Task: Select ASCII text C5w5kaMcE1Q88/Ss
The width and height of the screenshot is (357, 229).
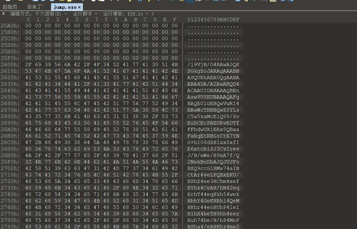Action: [213, 116]
